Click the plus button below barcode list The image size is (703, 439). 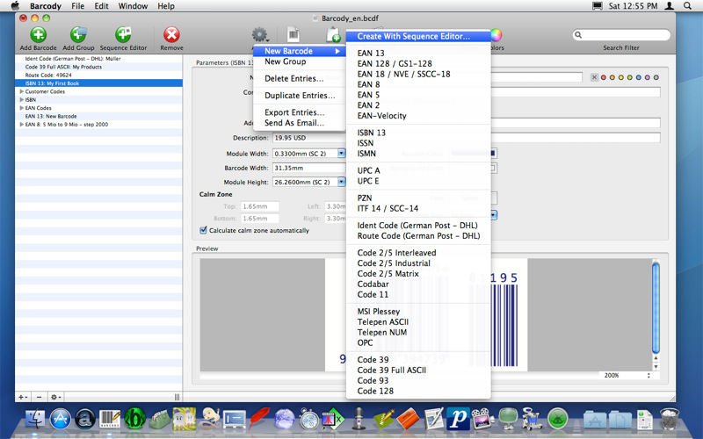(x=23, y=397)
